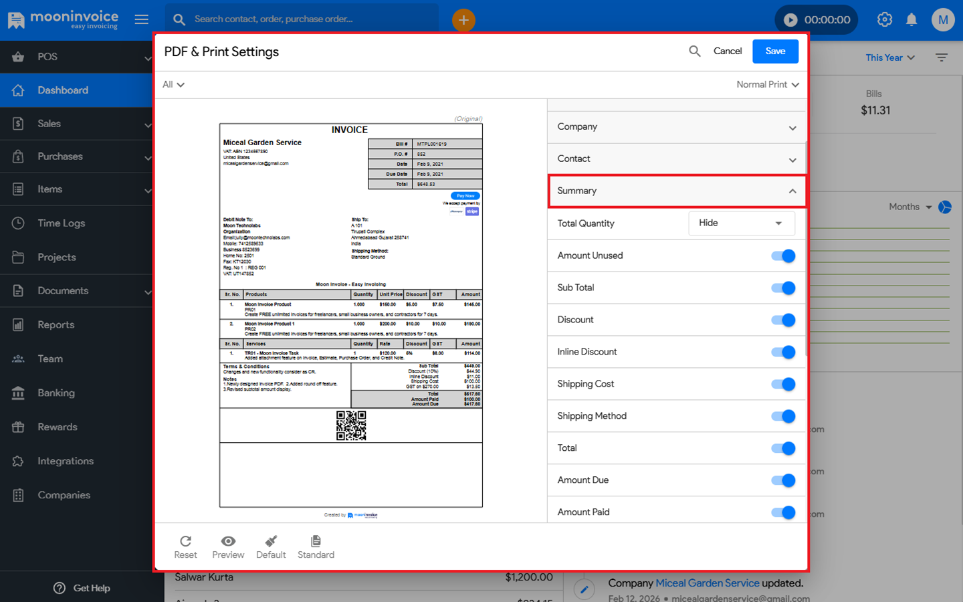Screen dimensions: 963x602
Task: Toggle off Amount Unused switch
Action: pyautogui.click(x=783, y=256)
